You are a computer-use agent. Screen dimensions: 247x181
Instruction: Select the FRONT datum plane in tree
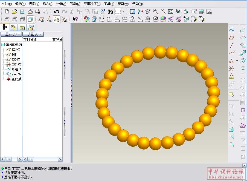(15, 59)
